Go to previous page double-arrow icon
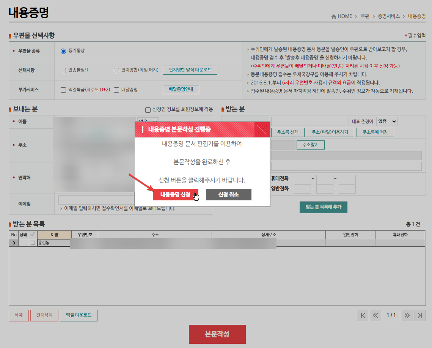This screenshot has height=348, width=432. (x=375, y=315)
